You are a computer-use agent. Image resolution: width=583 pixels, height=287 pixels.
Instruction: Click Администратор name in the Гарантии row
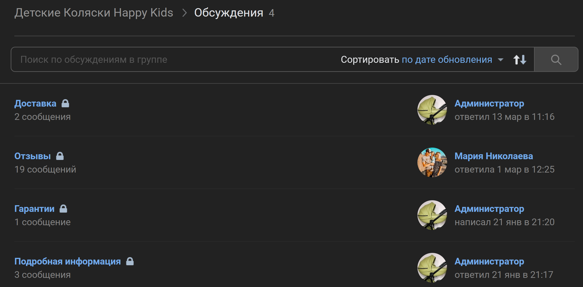click(x=489, y=209)
